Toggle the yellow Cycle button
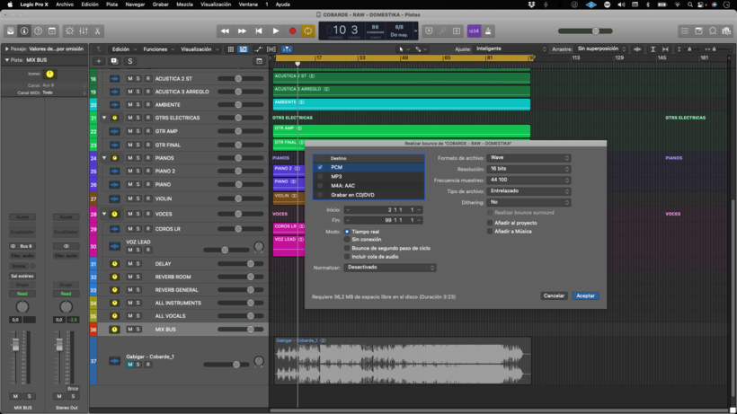Image resolution: width=737 pixels, height=414 pixels. coord(308,31)
